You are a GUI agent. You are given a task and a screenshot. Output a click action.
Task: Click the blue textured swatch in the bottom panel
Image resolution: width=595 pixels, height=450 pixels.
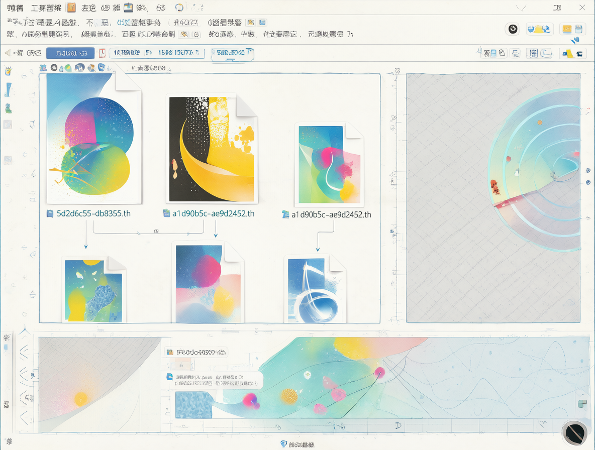pos(193,405)
